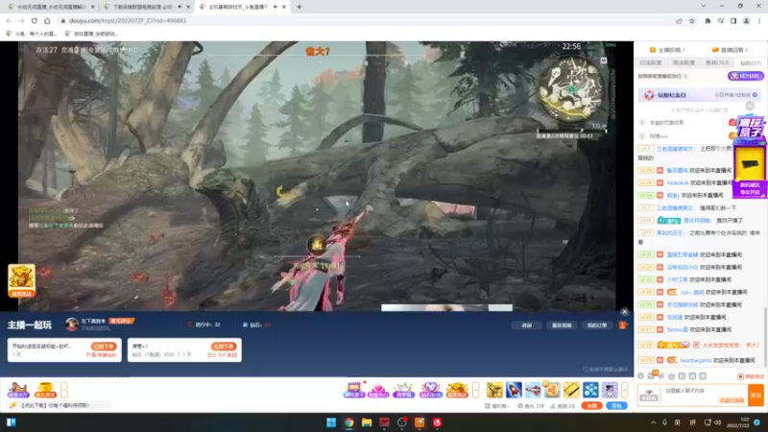Switch to the 周活跃度 ranking tab
768x432 pixels.
684,63
